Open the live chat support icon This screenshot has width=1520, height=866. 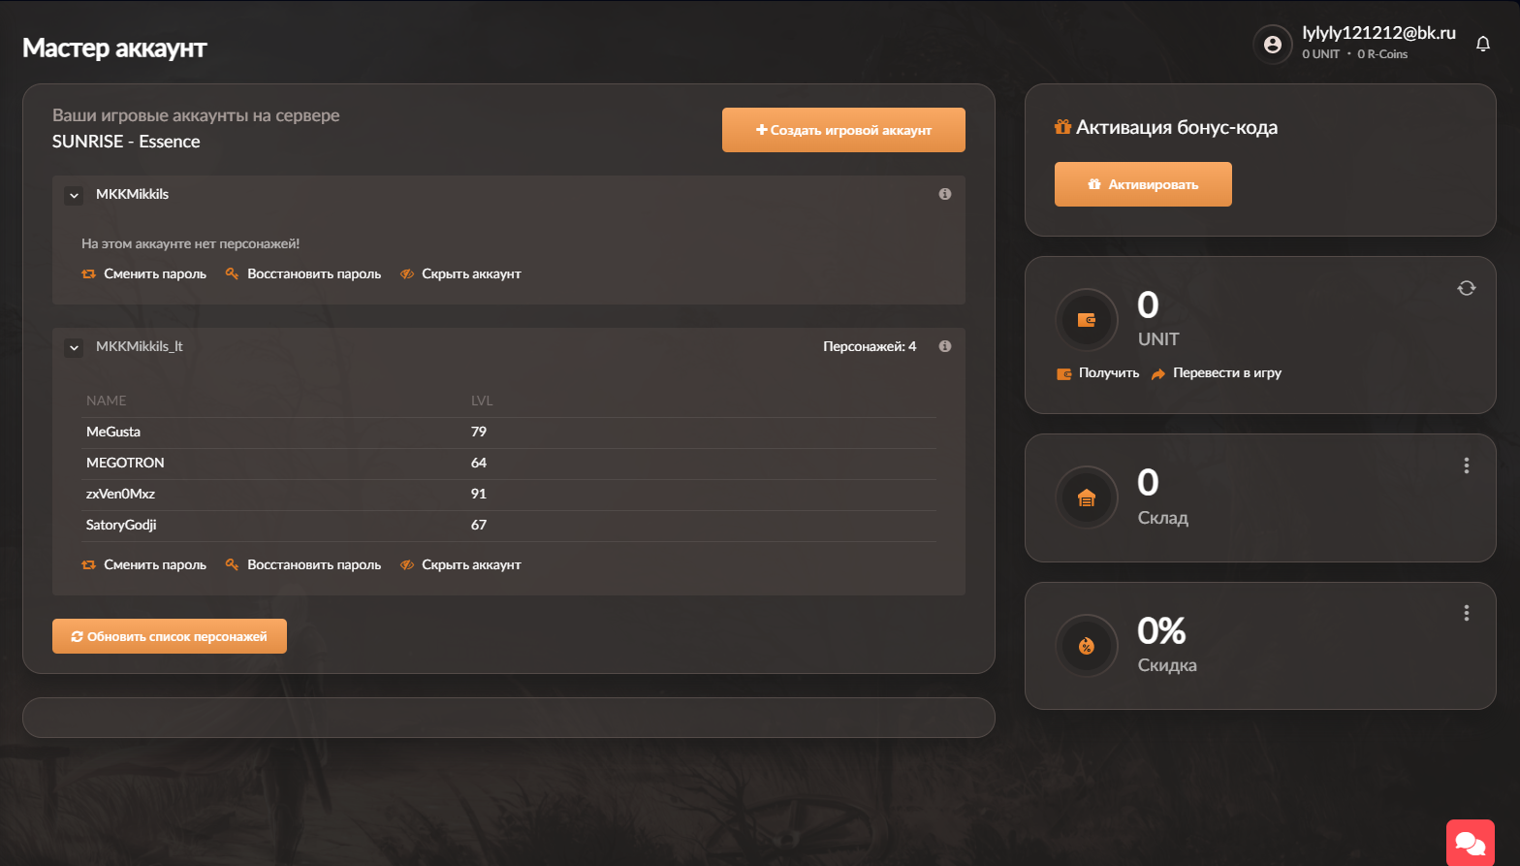click(1470, 843)
